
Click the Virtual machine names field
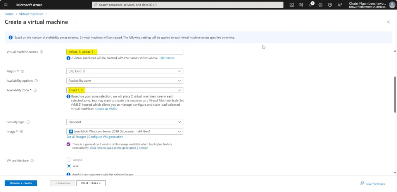click(124, 52)
